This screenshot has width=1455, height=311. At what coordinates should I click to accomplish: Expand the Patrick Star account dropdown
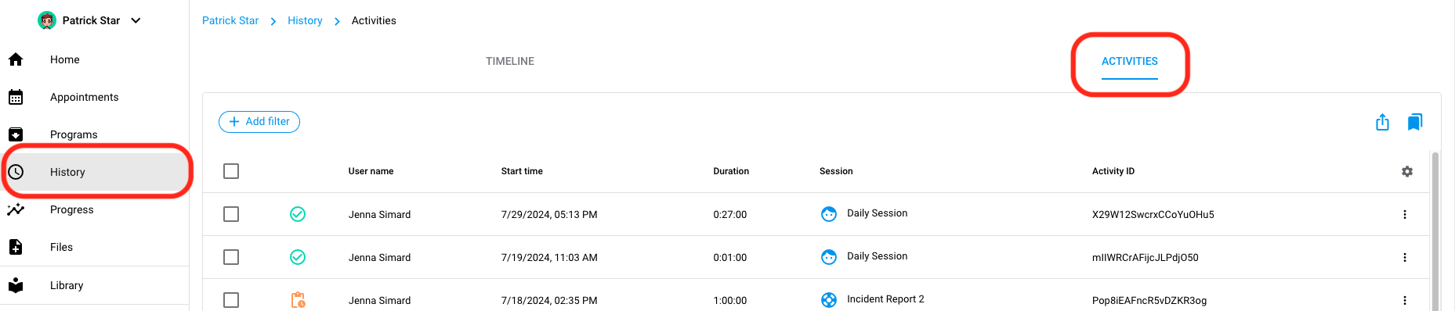coord(136,20)
